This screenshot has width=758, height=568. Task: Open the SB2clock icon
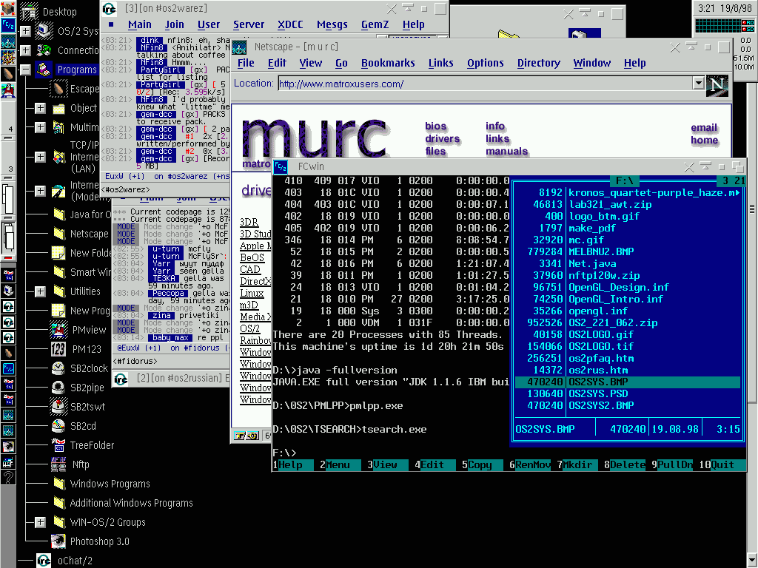click(x=58, y=368)
